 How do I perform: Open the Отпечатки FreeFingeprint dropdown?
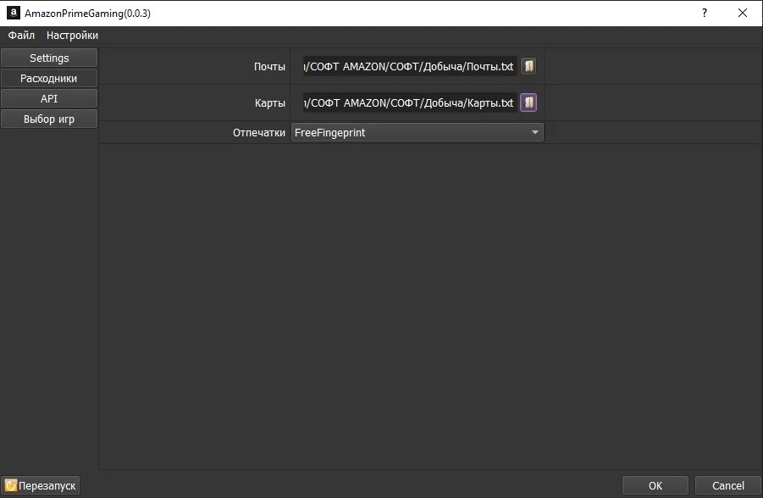[417, 132]
